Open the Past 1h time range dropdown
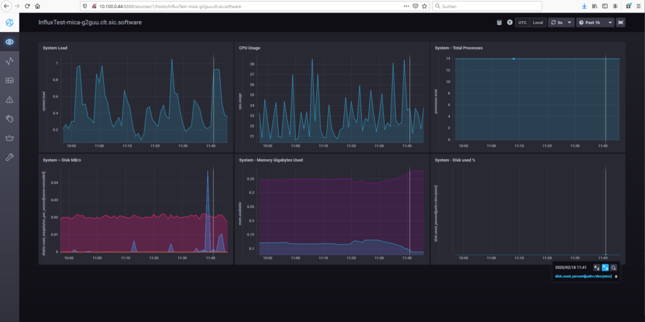This screenshot has height=322, width=645. [596, 23]
